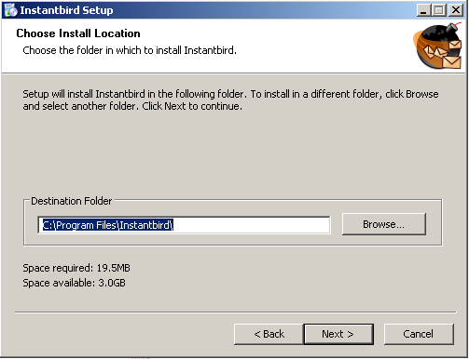Click the Instantbird mail logo in header
The height and width of the screenshot is (359, 469).
coord(437,46)
